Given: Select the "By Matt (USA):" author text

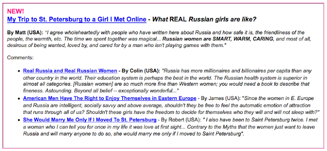Looking at the screenshot, I should 25,33.
